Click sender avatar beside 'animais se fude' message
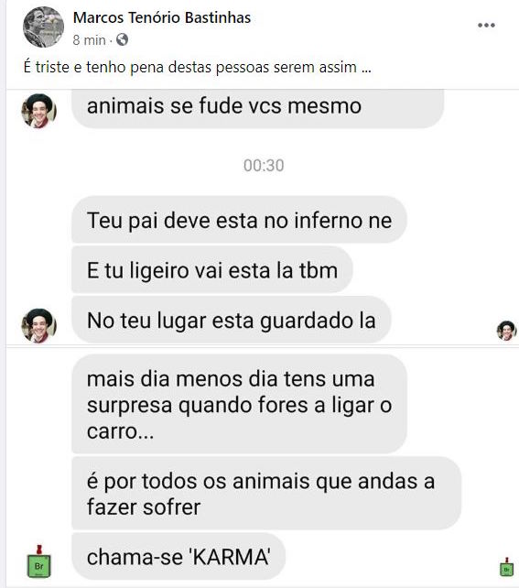The height and width of the screenshot is (588, 519). [x=39, y=111]
